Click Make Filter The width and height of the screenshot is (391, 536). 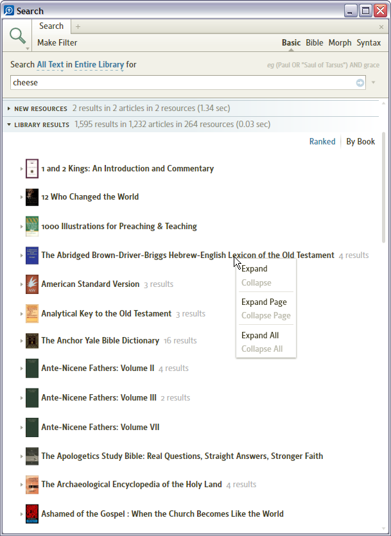(x=57, y=43)
